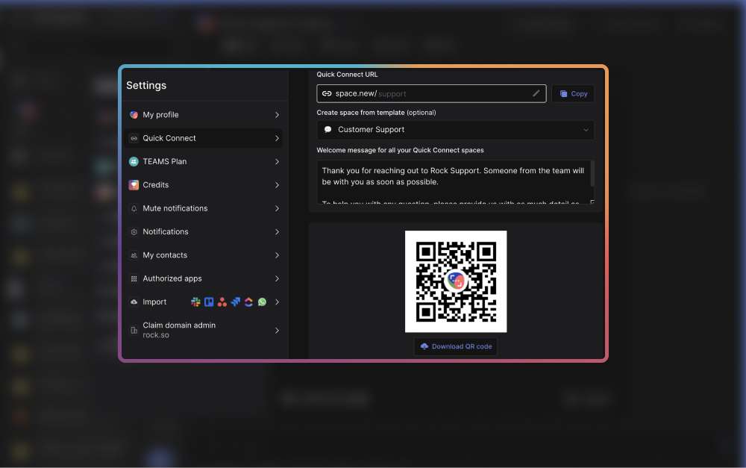
Task: Click the My profile avatar icon
Action: 135,114
